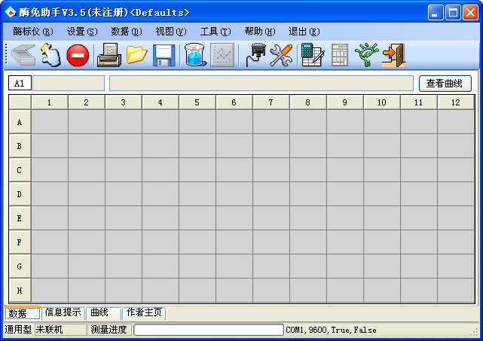Open the wrench and screwdriver settings icon

pyautogui.click(x=281, y=55)
